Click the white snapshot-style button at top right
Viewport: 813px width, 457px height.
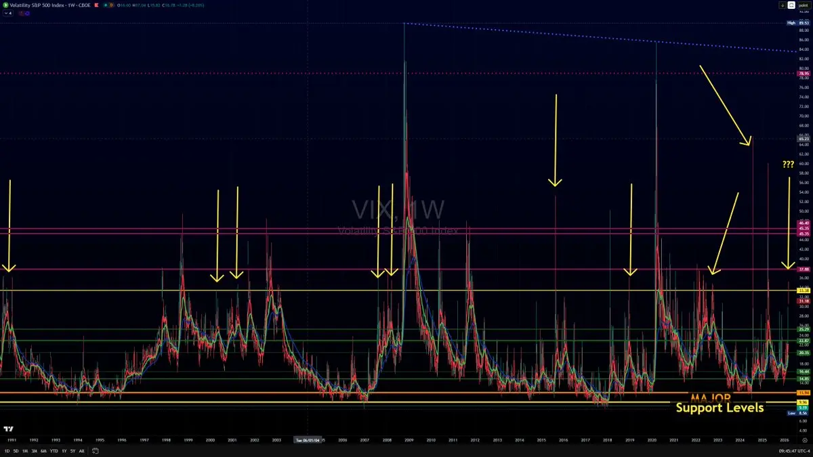(x=791, y=5)
